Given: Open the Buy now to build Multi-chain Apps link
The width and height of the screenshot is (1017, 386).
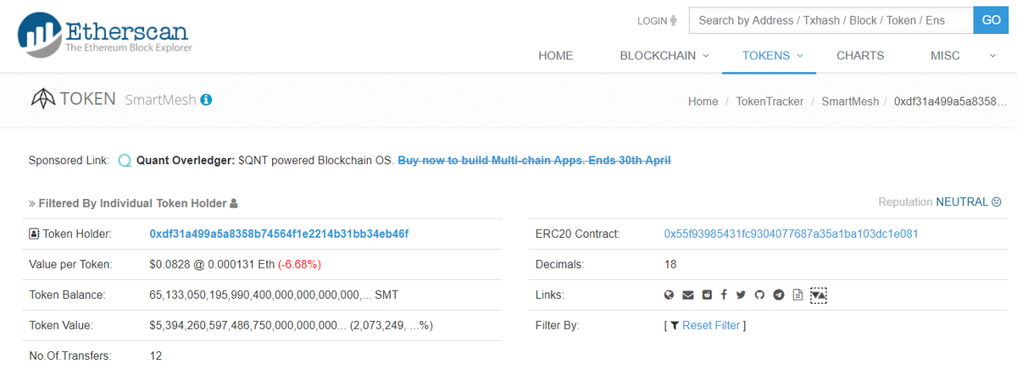Looking at the screenshot, I should click(x=535, y=160).
